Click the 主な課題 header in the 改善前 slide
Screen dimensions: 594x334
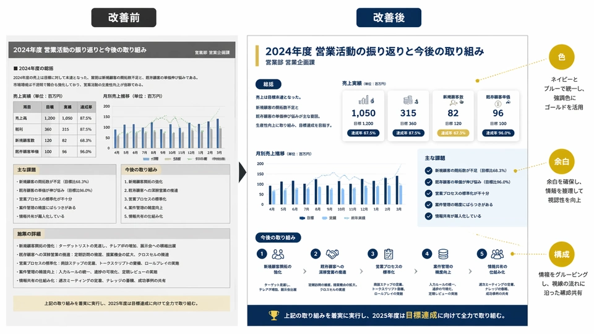point(27,169)
